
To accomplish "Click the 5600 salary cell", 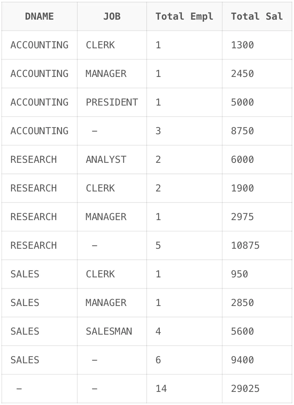I will tap(257, 332).
